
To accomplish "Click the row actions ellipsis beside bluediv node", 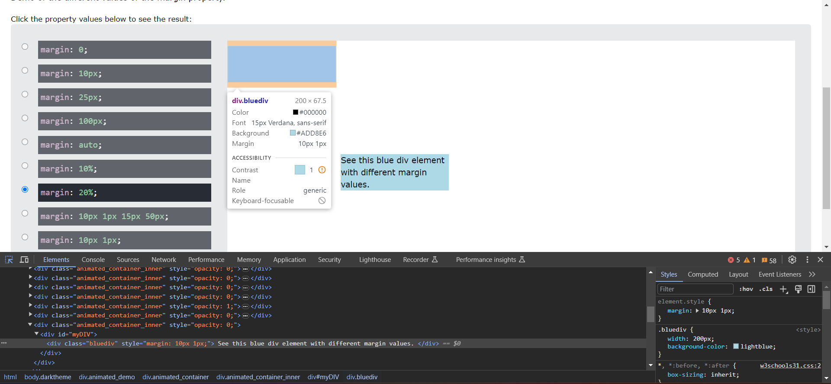I will click(x=4, y=343).
